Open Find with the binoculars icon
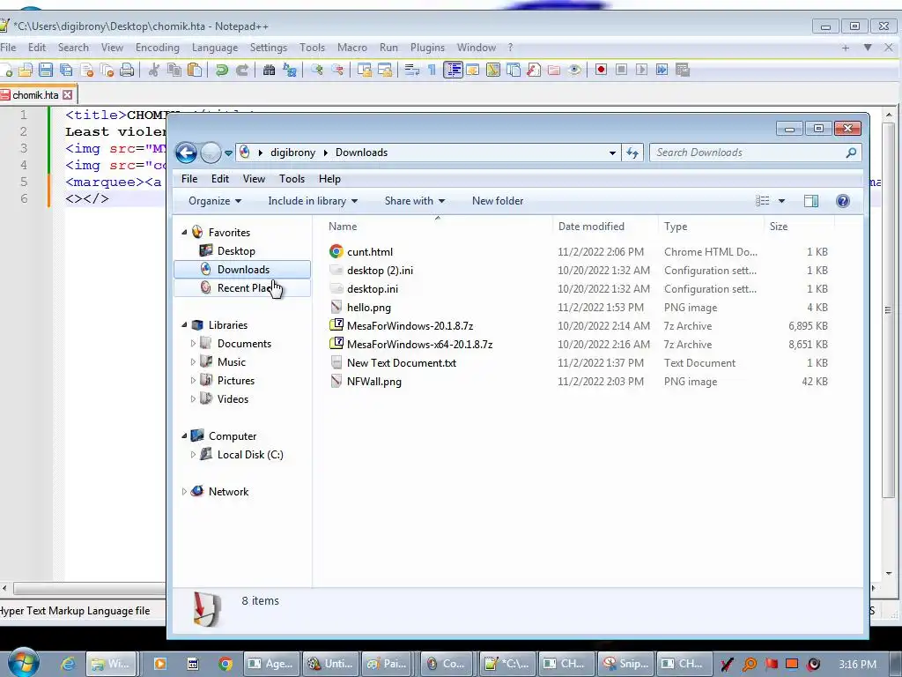This screenshot has height=677, width=902. pyautogui.click(x=269, y=70)
